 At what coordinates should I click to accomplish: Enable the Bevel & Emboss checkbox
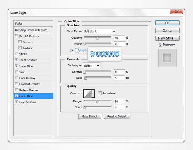pos(17,36)
